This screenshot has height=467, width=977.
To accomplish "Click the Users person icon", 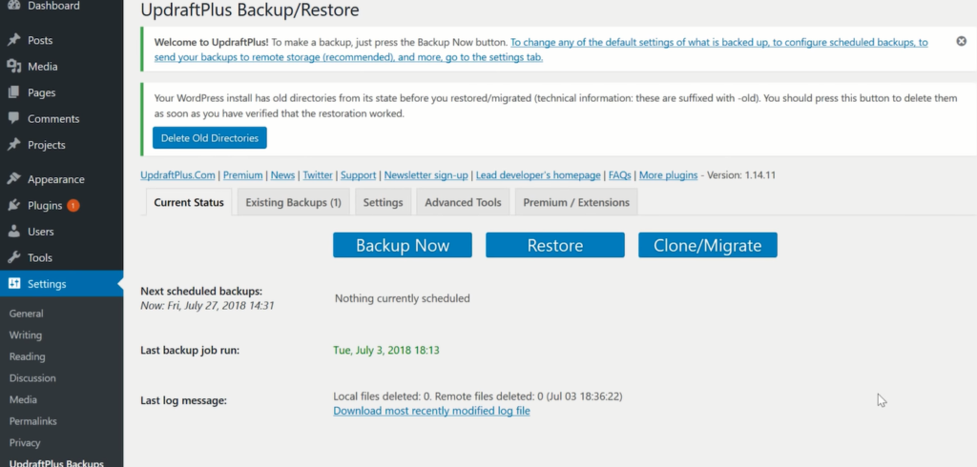I will (13, 232).
